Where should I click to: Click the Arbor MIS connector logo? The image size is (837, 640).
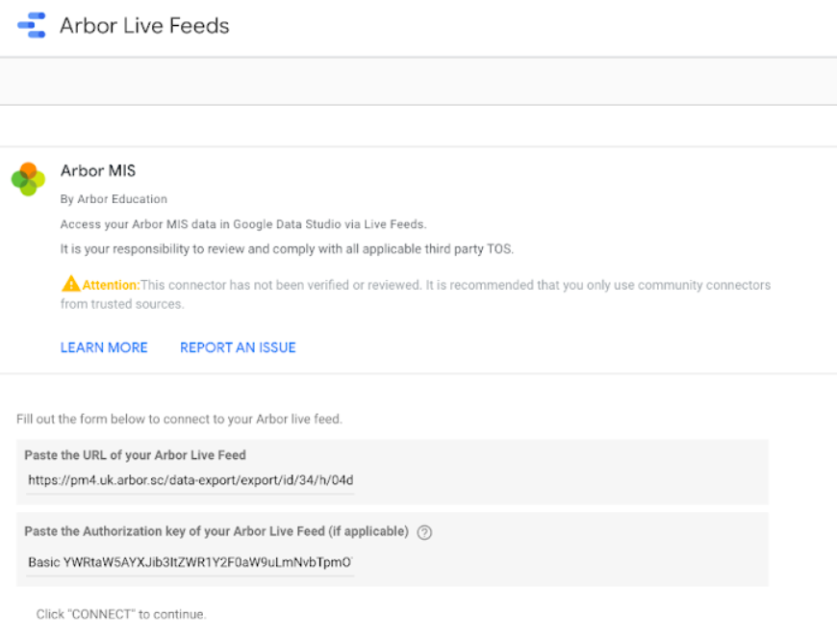tap(28, 179)
